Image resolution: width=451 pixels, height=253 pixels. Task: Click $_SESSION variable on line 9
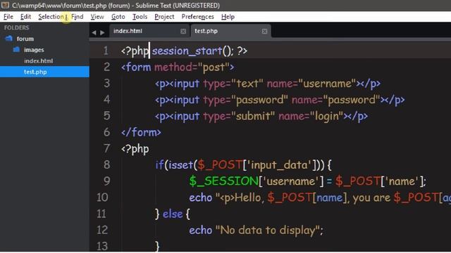click(x=224, y=181)
